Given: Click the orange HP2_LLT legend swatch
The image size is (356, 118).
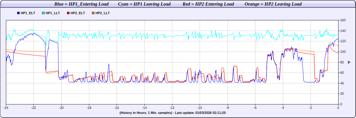Looking at the screenshot, I should [93, 13].
